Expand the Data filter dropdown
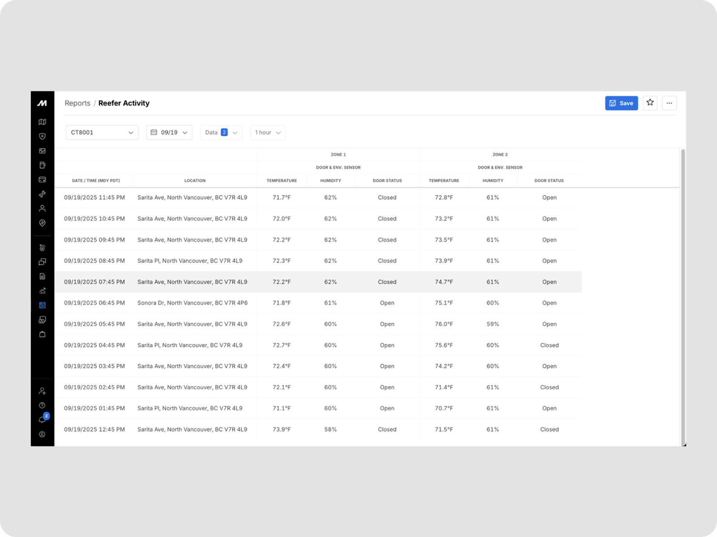The height and width of the screenshot is (537, 717). click(x=221, y=132)
